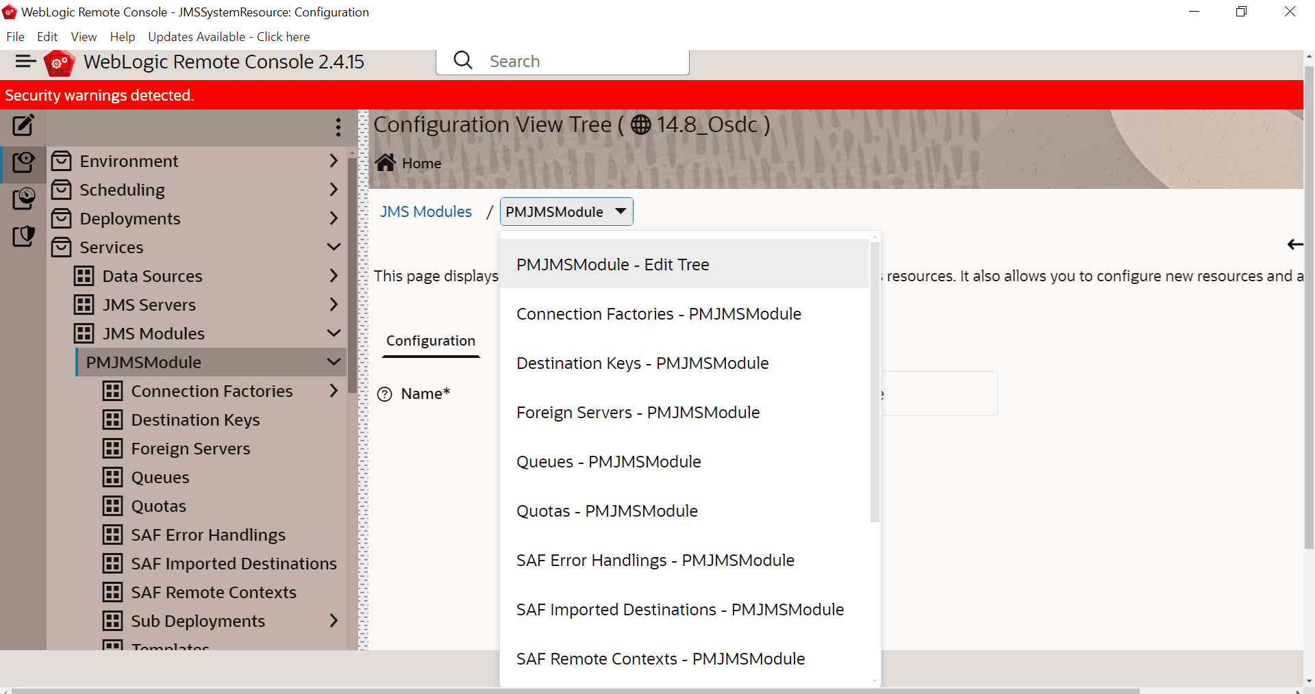1315x694 pixels.
Task: Expand the Sub Deployments node chevron
Action: (x=334, y=621)
